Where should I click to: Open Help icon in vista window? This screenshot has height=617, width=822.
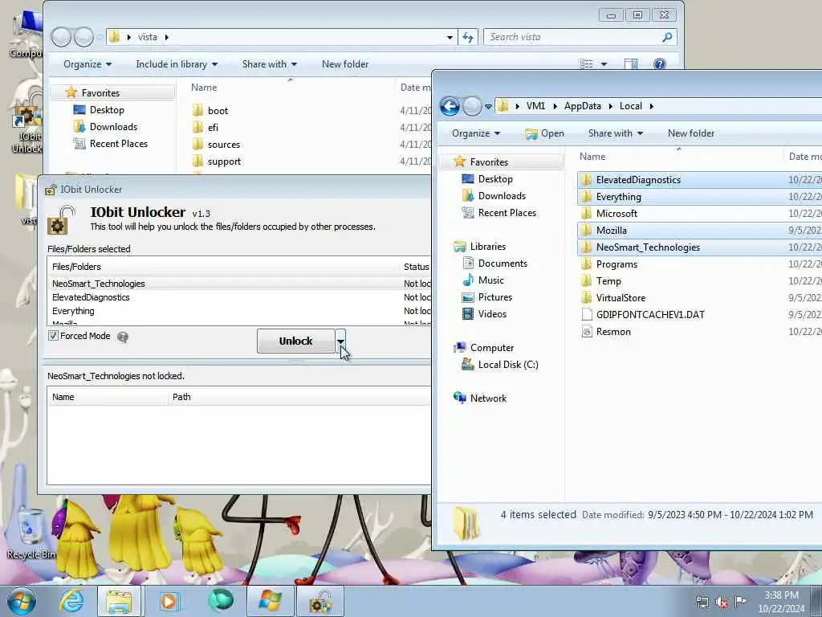click(x=660, y=64)
